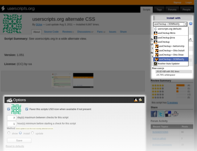Viewport: 197px width, 151px height.
Task: Select the show method radio button
Action: point(9,133)
